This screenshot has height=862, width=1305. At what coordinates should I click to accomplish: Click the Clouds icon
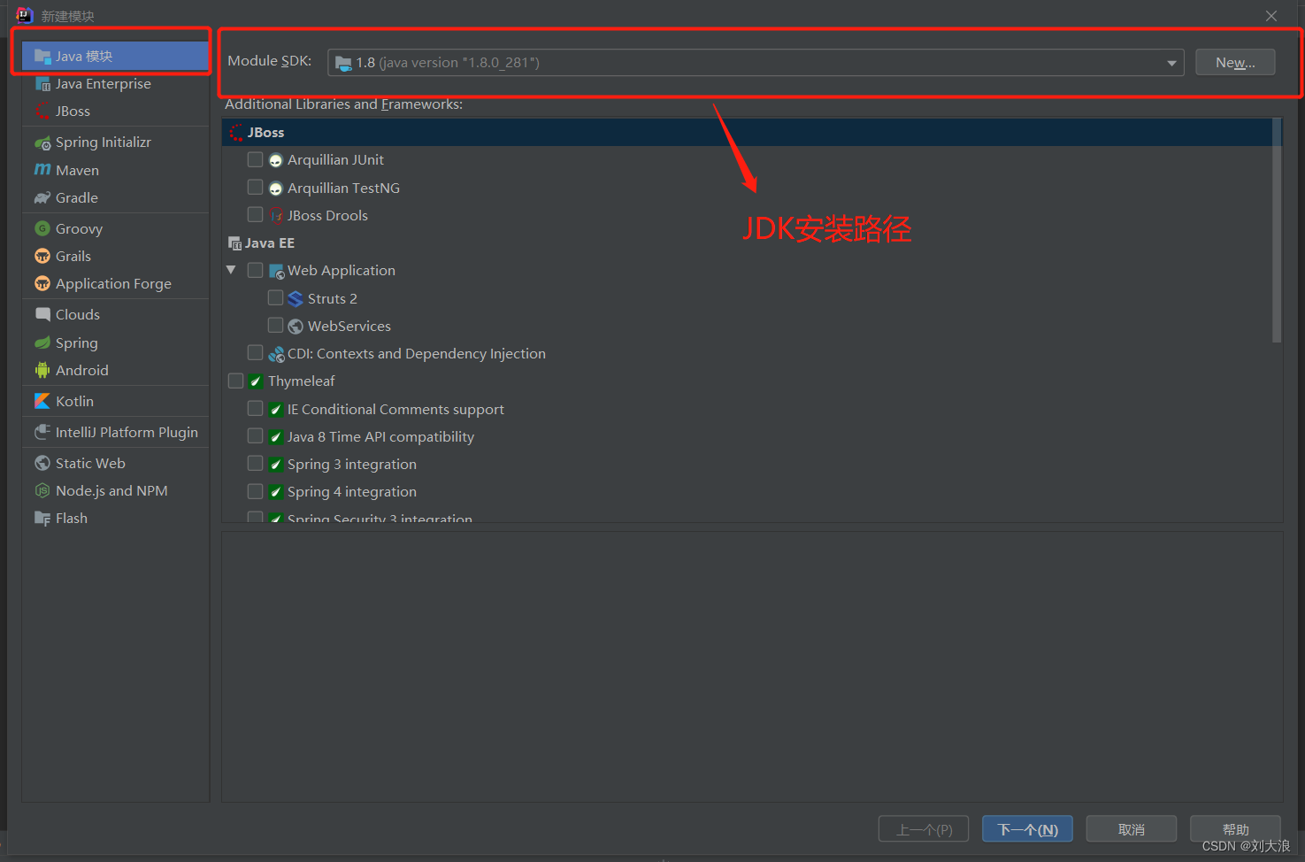coord(42,314)
